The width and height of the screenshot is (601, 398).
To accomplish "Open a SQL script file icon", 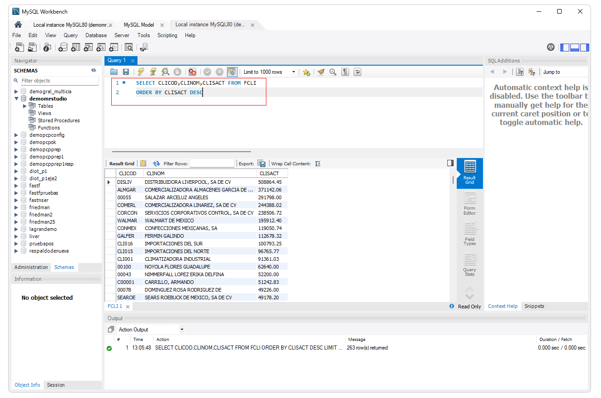I will (x=32, y=47).
